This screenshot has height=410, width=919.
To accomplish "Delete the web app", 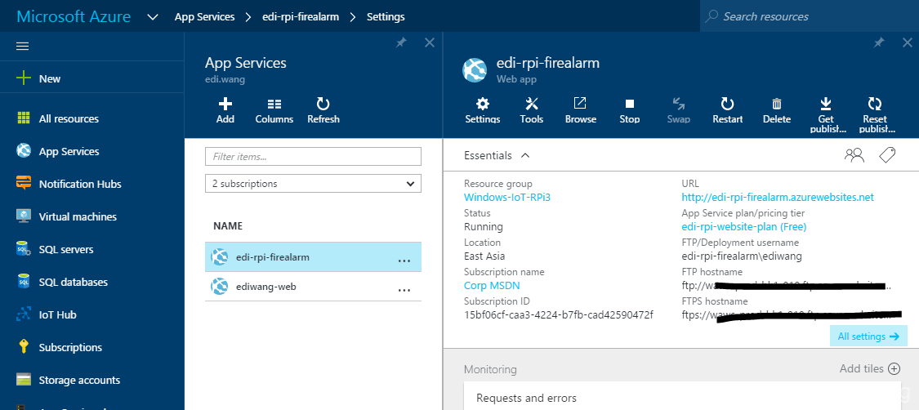I will click(x=777, y=111).
